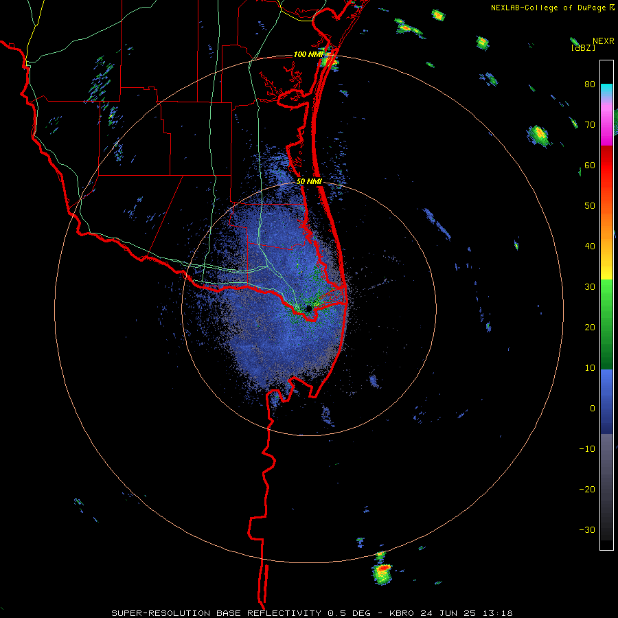The width and height of the screenshot is (618, 618).
Task: Click the 50 NMI range ring label
Action: (310, 182)
